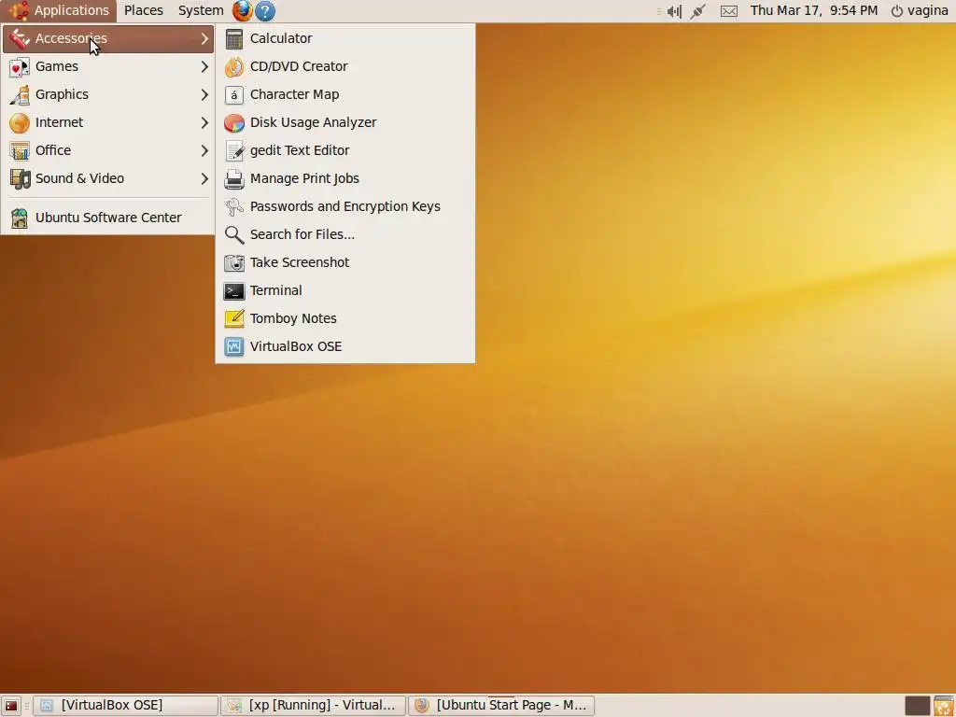The image size is (956, 717).
Task: Click the Manage Print Jobs printer icon
Action: tap(234, 178)
